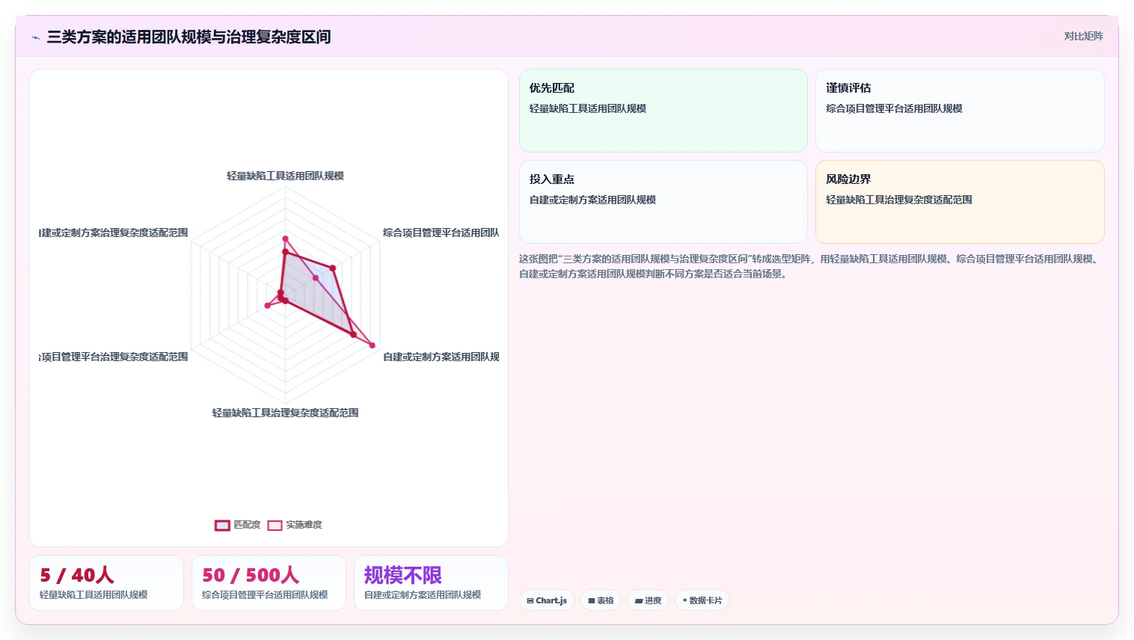
Task: Click the 项目管理平台治理复杂度适配范围 radar axis label
Action: [x=114, y=357]
